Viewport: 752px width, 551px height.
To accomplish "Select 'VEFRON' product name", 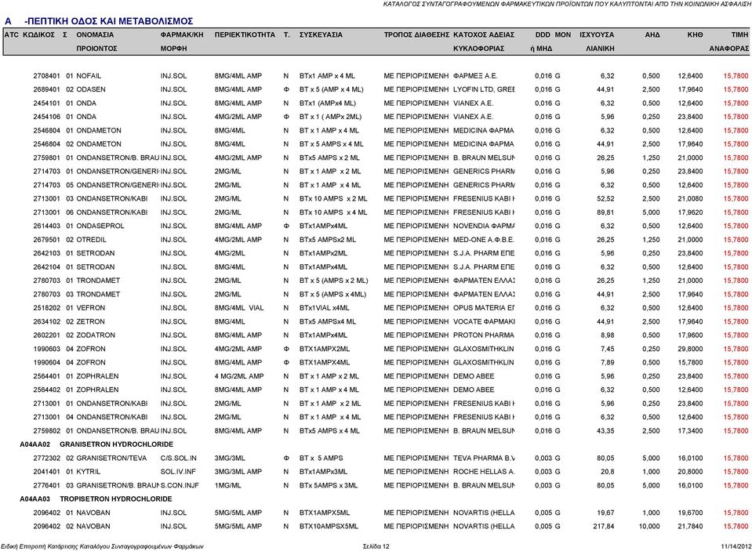I will (x=91, y=308).
